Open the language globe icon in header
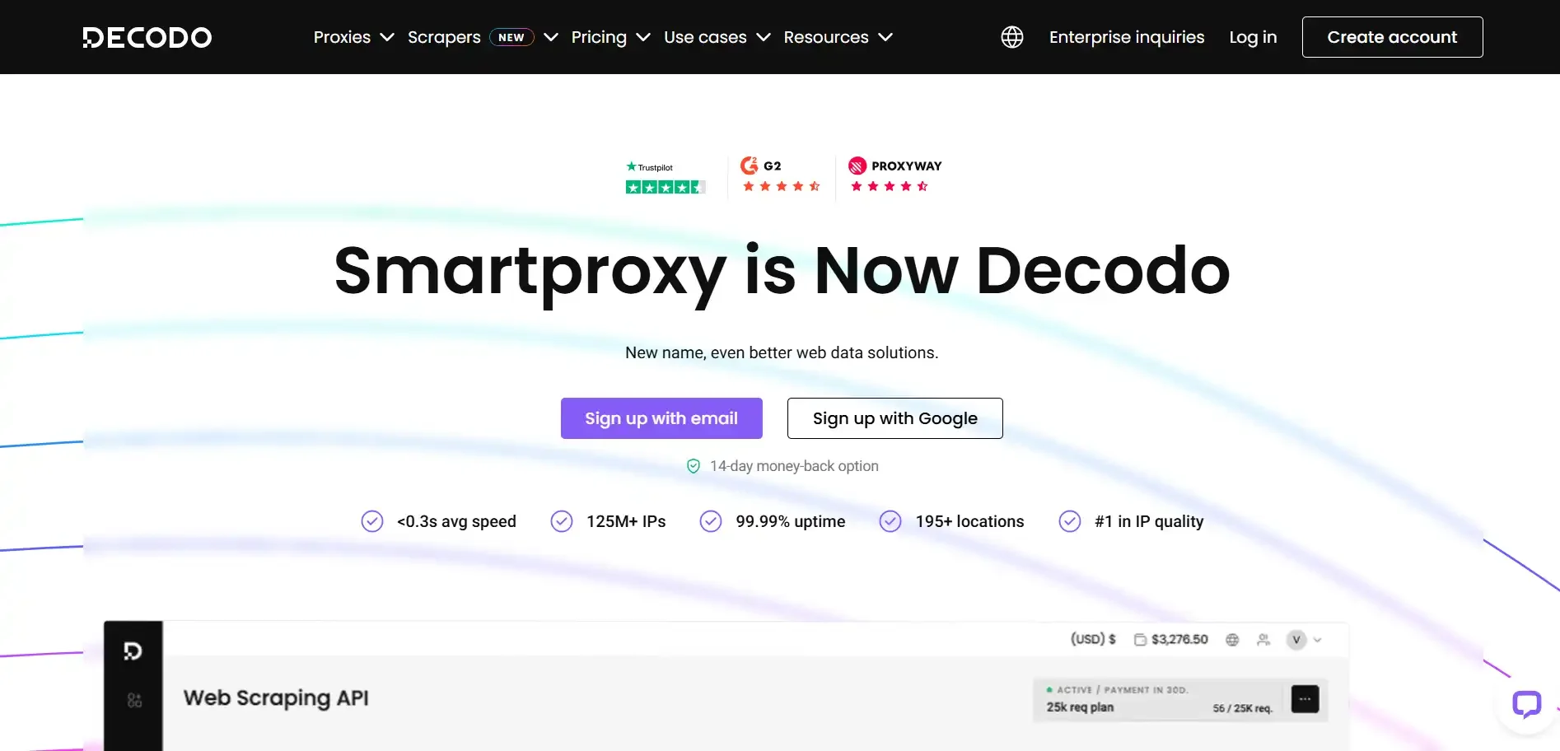The width and height of the screenshot is (1560, 751). pos(1012,37)
